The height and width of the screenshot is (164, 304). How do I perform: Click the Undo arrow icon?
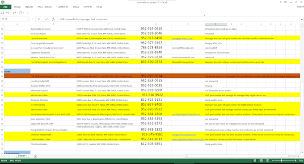[x=7, y=13]
